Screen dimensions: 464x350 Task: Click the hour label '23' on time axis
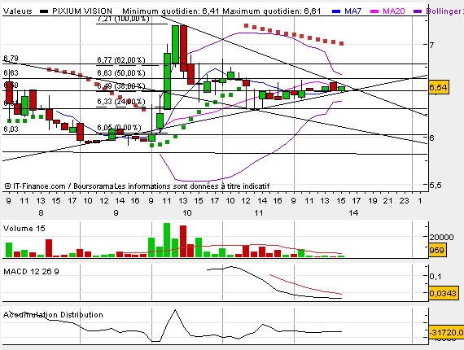point(405,201)
